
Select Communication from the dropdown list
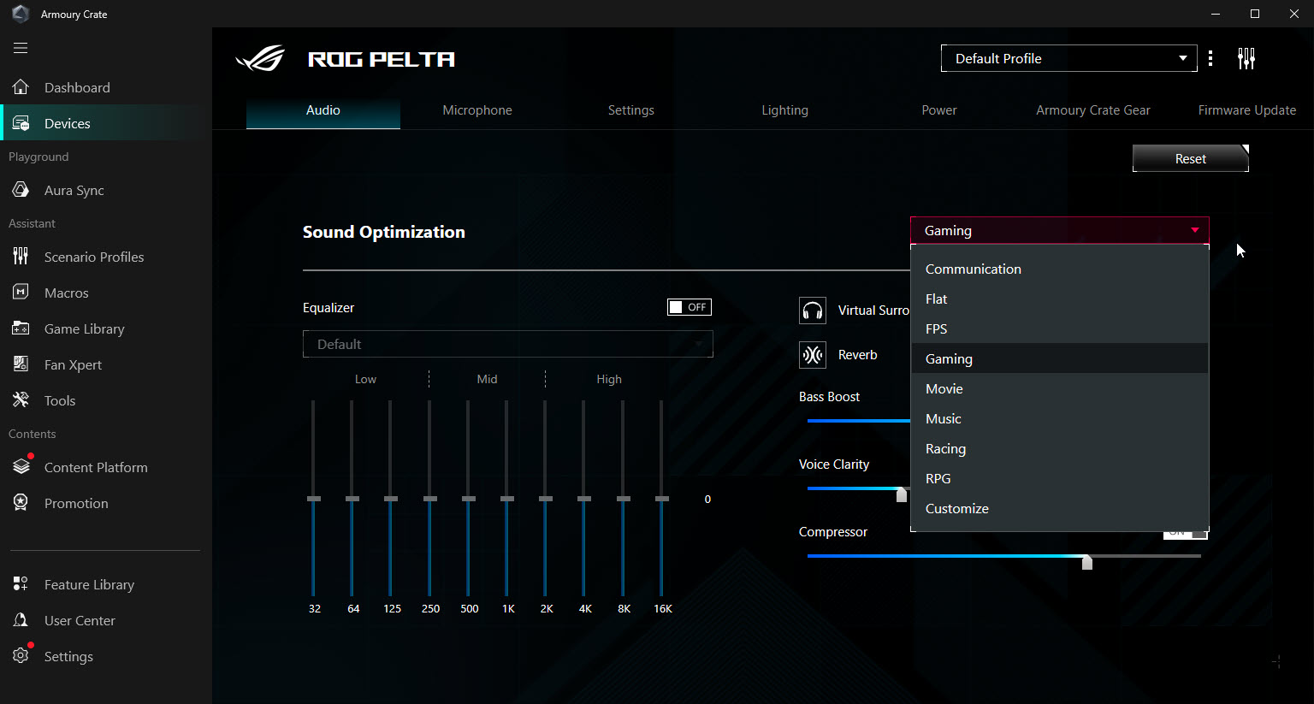[1060, 269]
